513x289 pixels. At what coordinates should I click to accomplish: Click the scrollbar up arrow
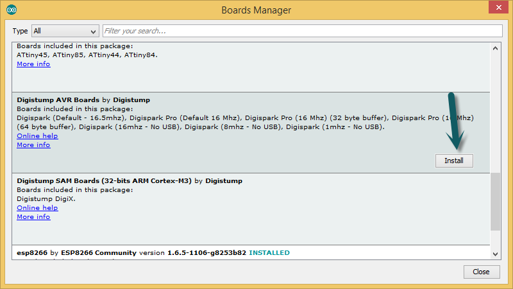coord(496,48)
